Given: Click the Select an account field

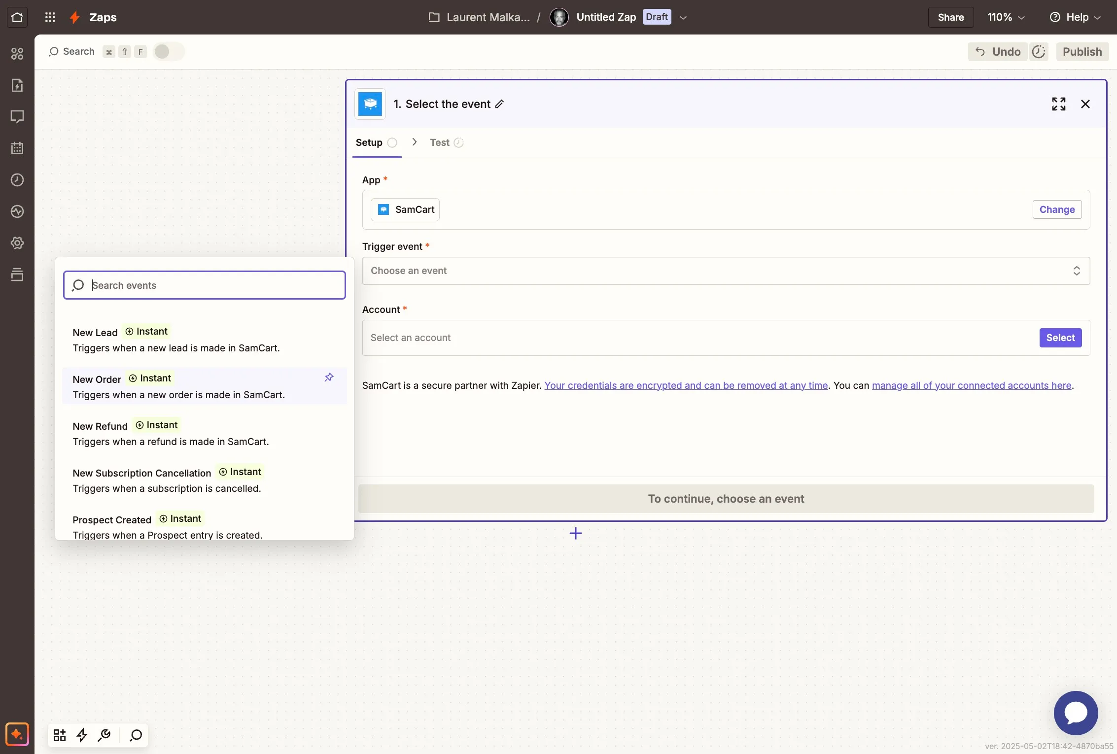Looking at the screenshot, I should [726, 338].
